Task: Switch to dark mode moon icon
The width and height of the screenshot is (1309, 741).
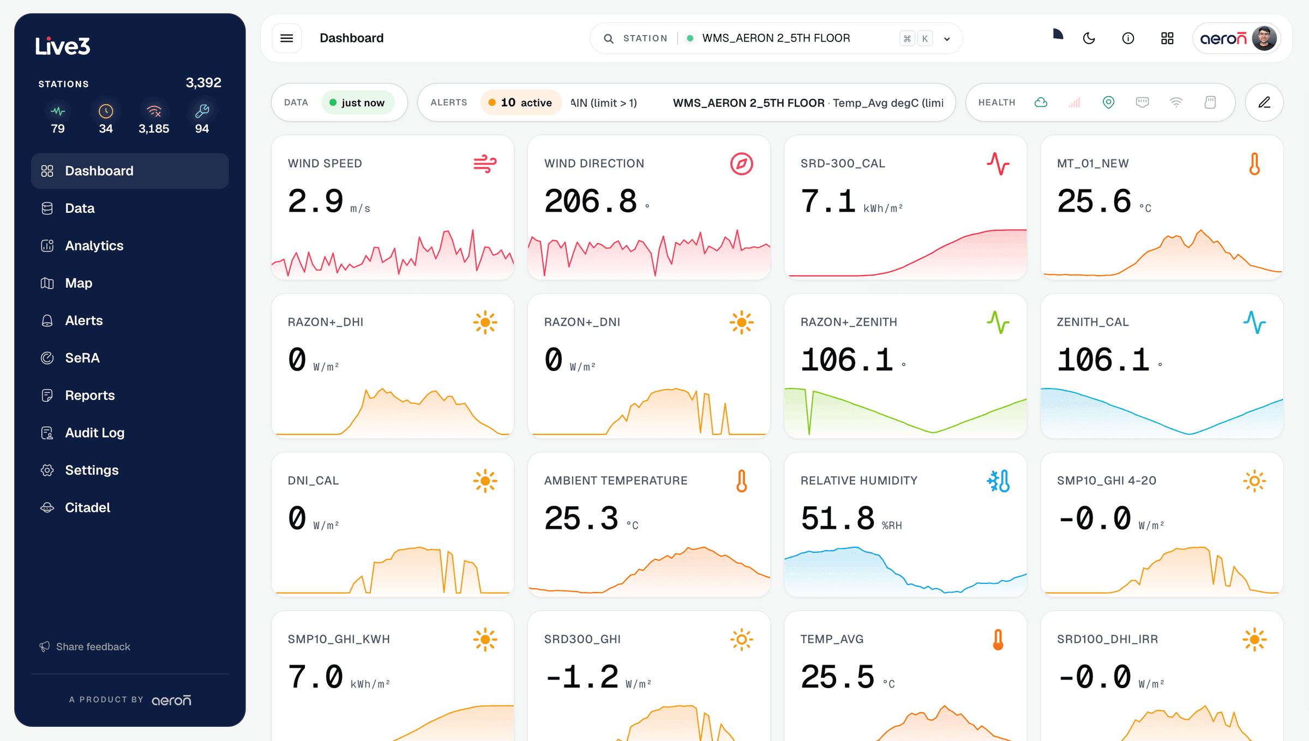Action: click(x=1089, y=38)
